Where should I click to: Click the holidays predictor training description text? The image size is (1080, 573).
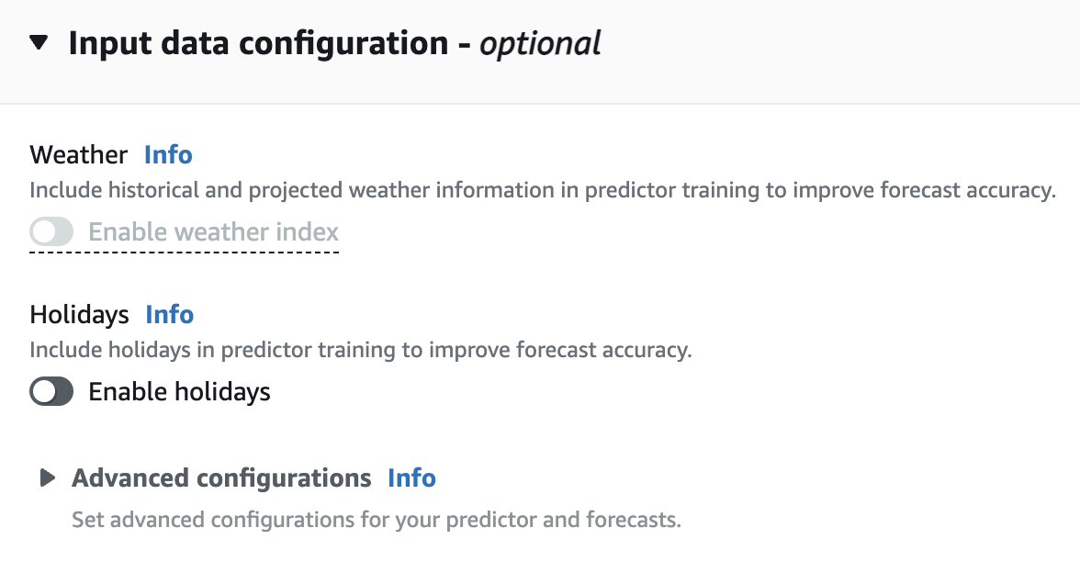[360, 350]
